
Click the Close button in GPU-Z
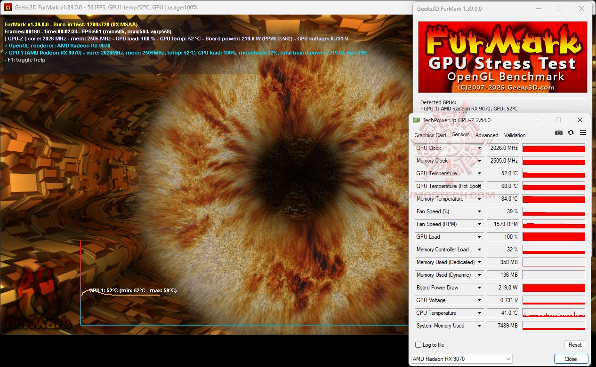click(571, 359)
